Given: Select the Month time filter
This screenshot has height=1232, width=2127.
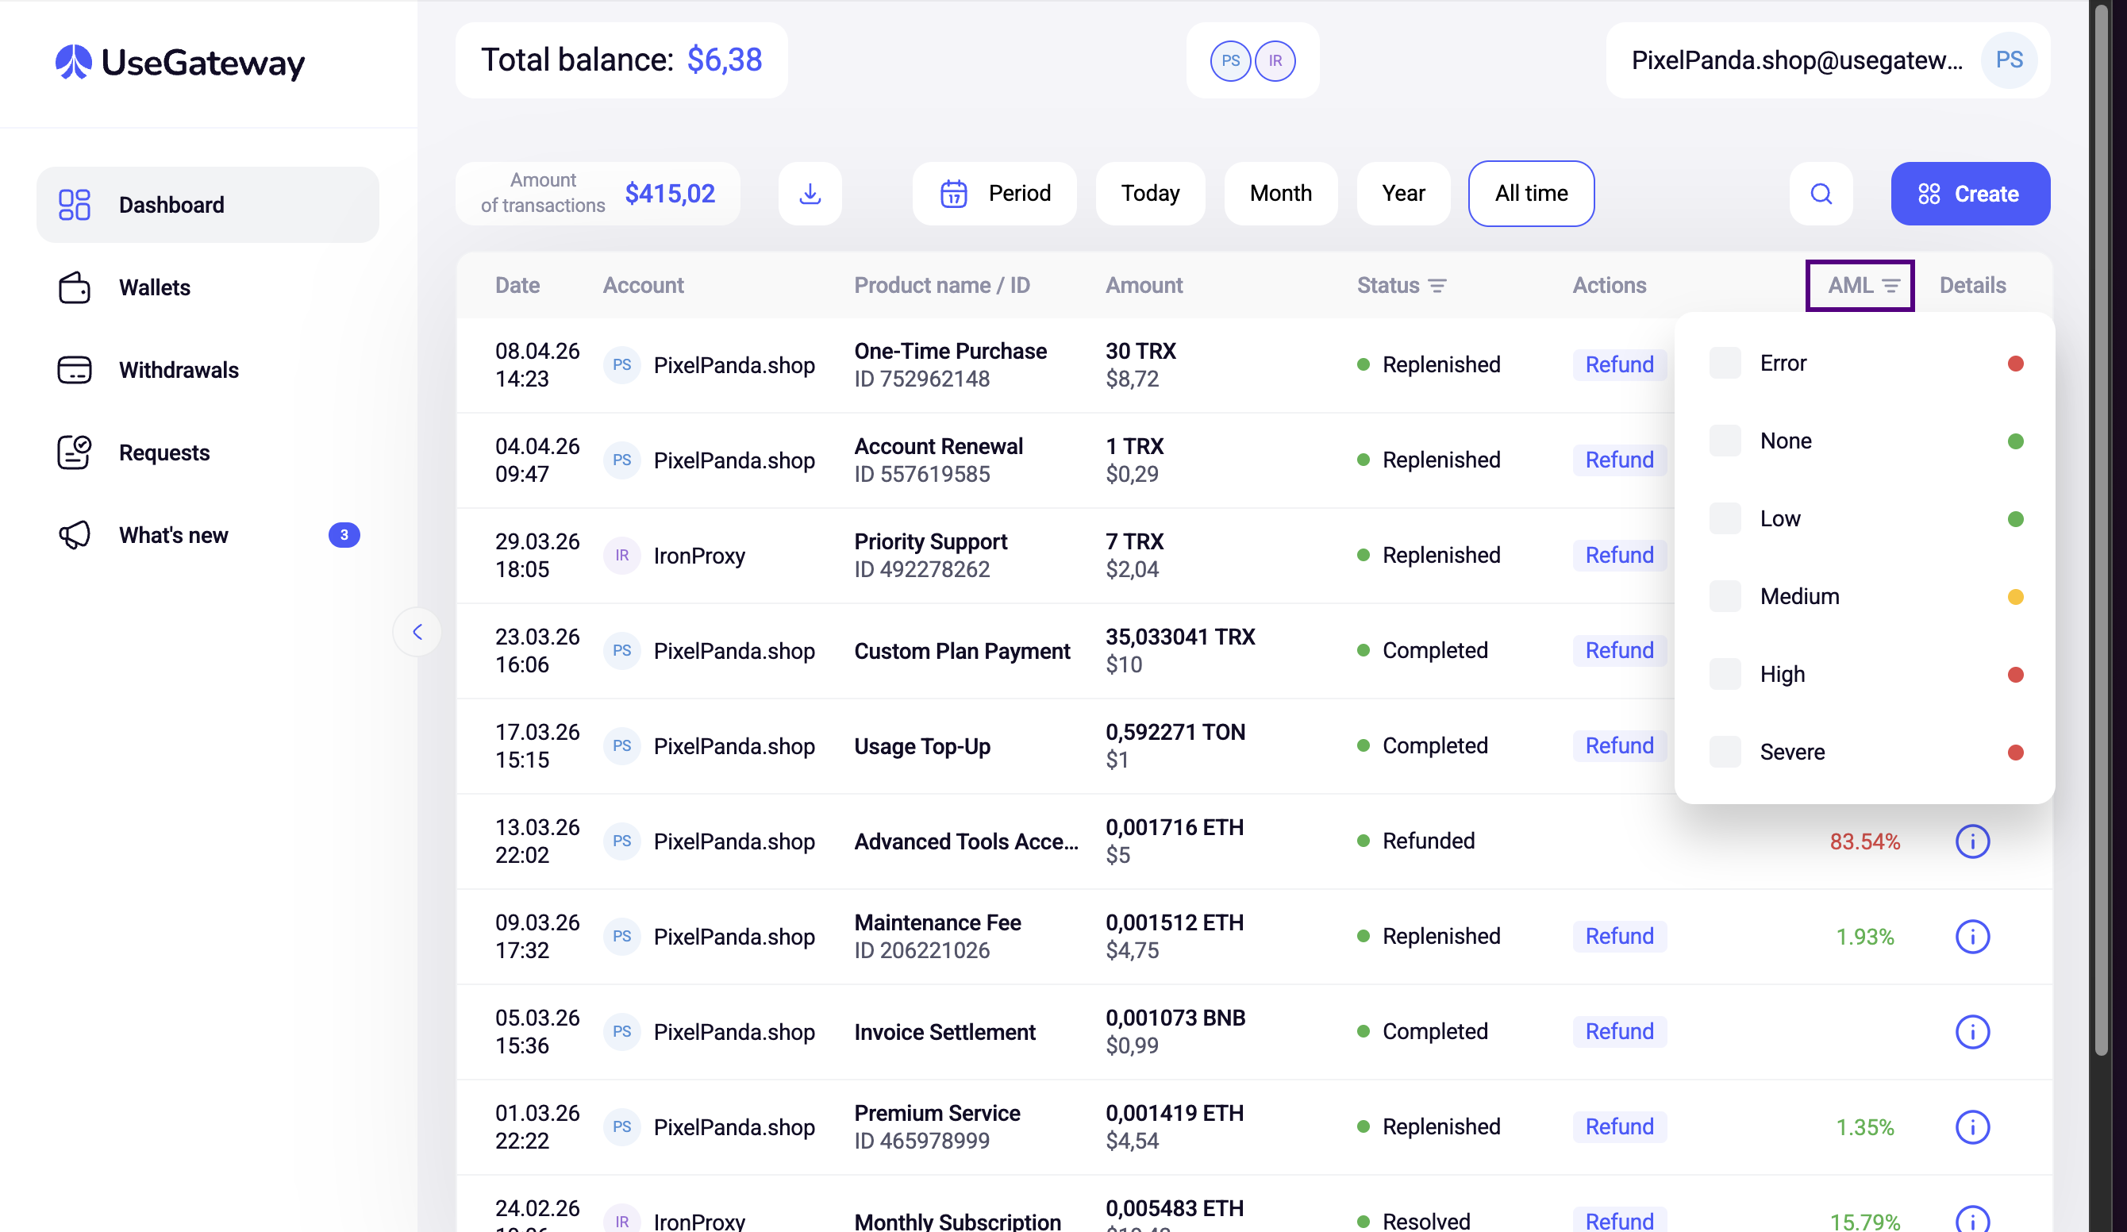Looking at the screenshot, I should (x=1279, y=194).
